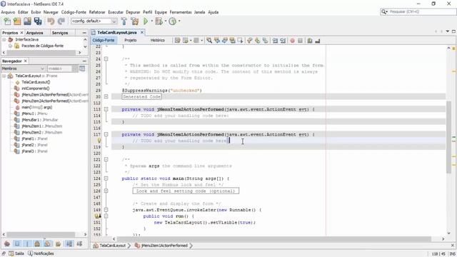Open the Depurar menu

[133, 12]
